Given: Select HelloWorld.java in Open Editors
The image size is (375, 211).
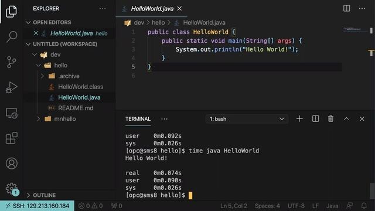Looking at the screenshot, I should (x=71, y=33).
